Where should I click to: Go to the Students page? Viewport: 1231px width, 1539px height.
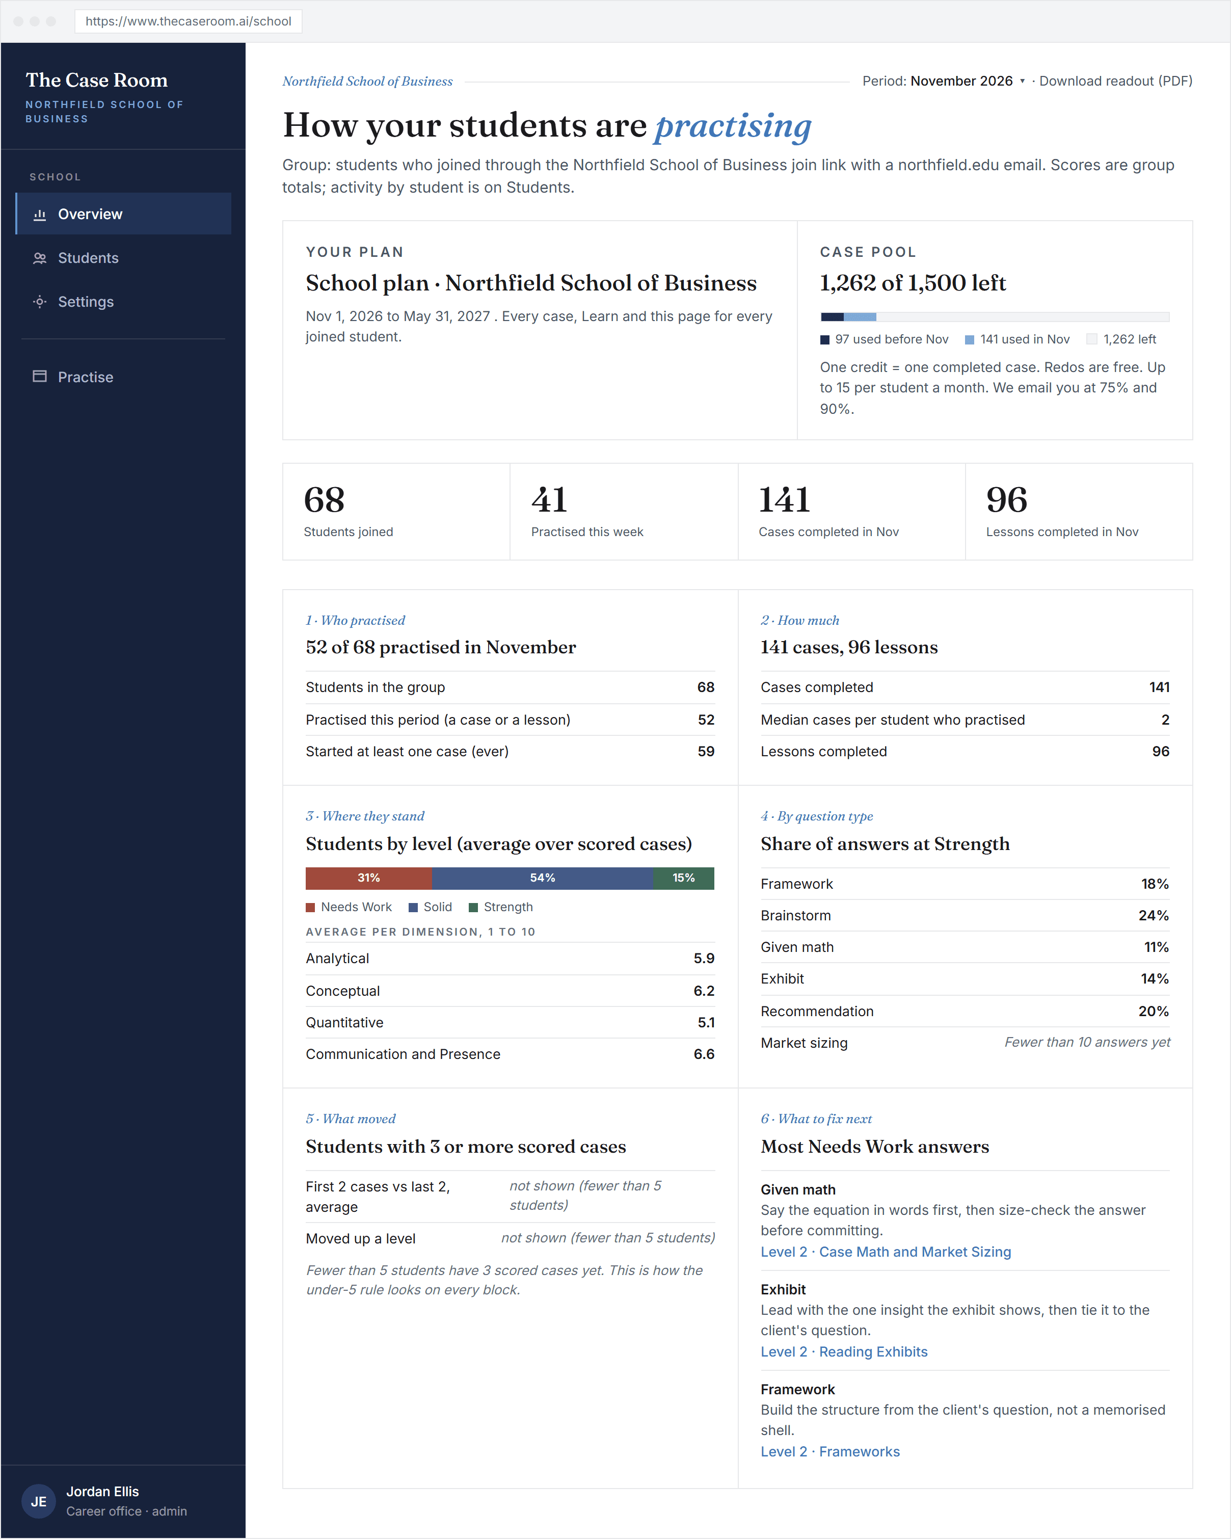tap(123, 258)
